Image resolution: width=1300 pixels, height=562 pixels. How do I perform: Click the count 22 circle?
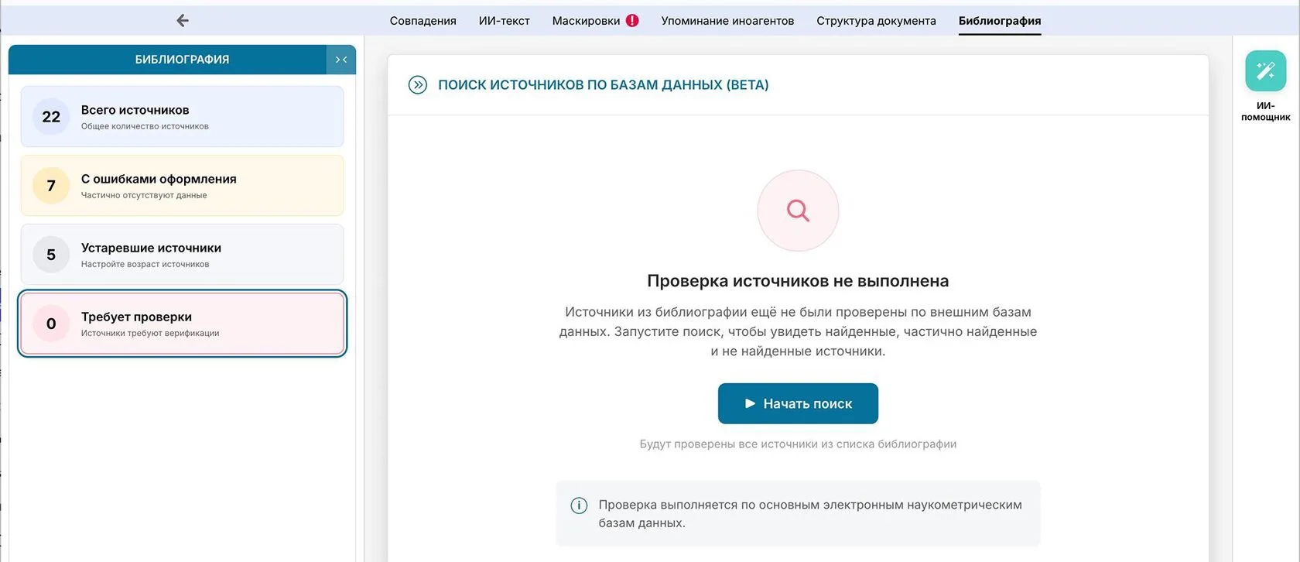click(x=51, y=117)
